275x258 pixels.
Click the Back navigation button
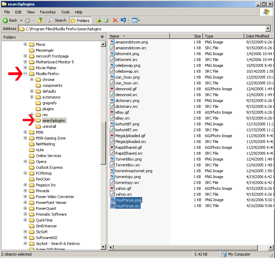pos(10,21)
